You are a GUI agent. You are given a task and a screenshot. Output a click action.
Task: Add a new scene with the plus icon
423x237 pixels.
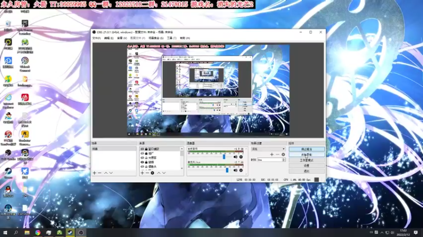95,173
